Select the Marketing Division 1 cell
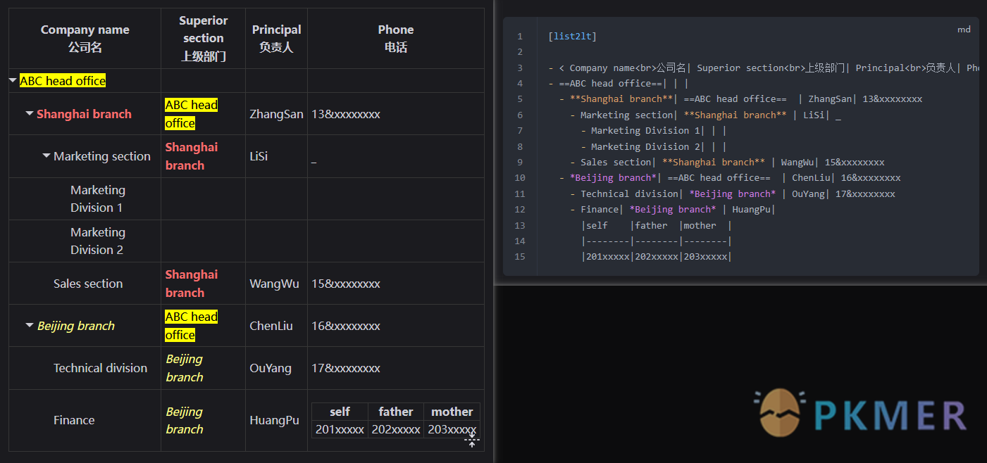 [x=98, y=198]
